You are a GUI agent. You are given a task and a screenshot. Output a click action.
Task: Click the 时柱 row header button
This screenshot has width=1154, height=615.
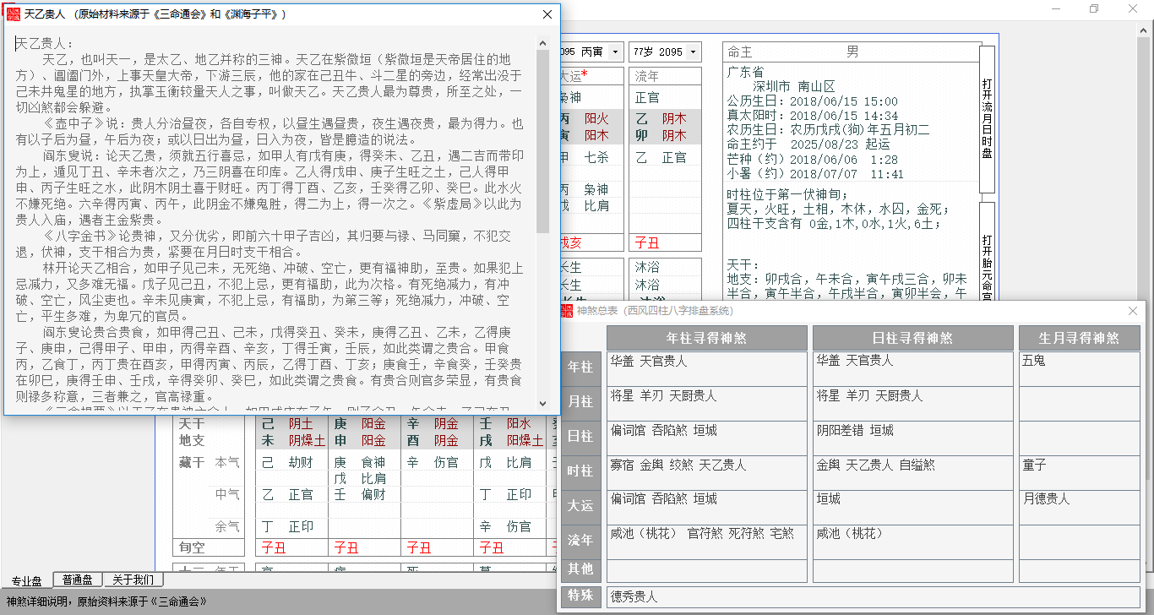[580, 471]
